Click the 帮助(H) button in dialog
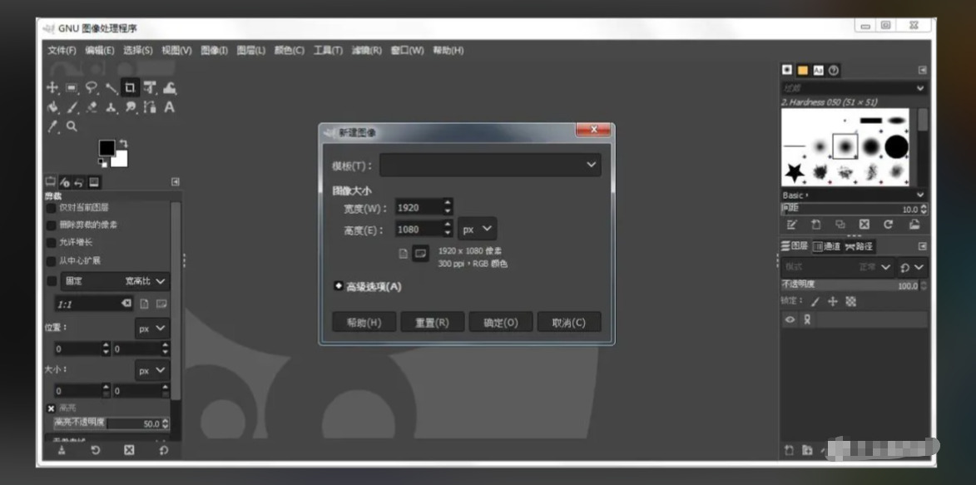 (x=364, y=323)
